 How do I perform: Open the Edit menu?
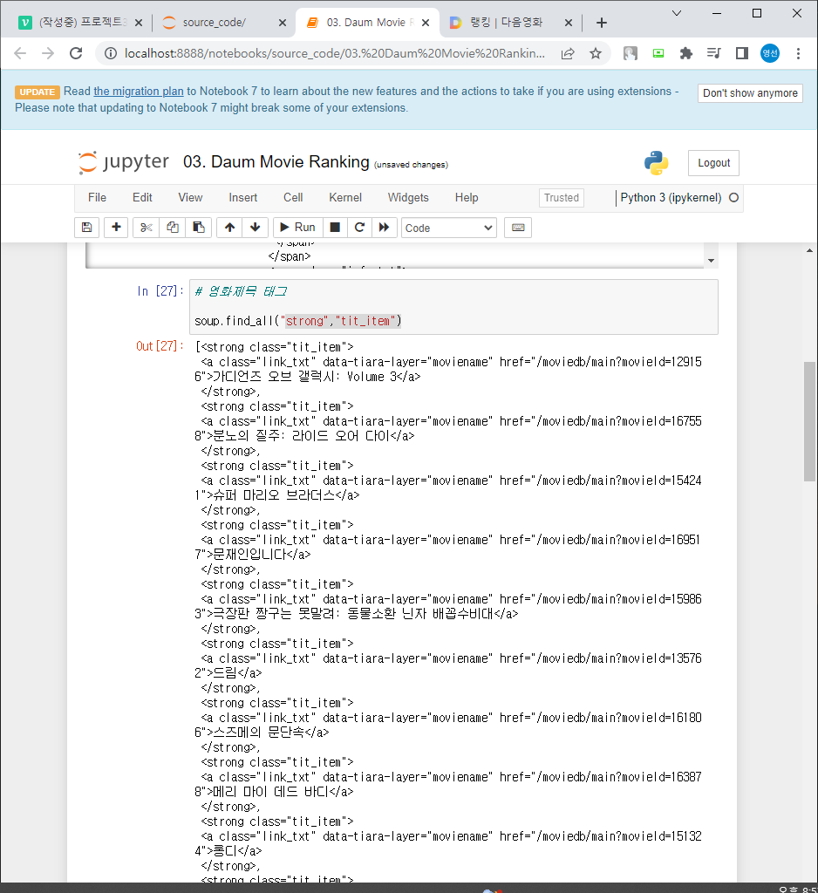(142, 198)
